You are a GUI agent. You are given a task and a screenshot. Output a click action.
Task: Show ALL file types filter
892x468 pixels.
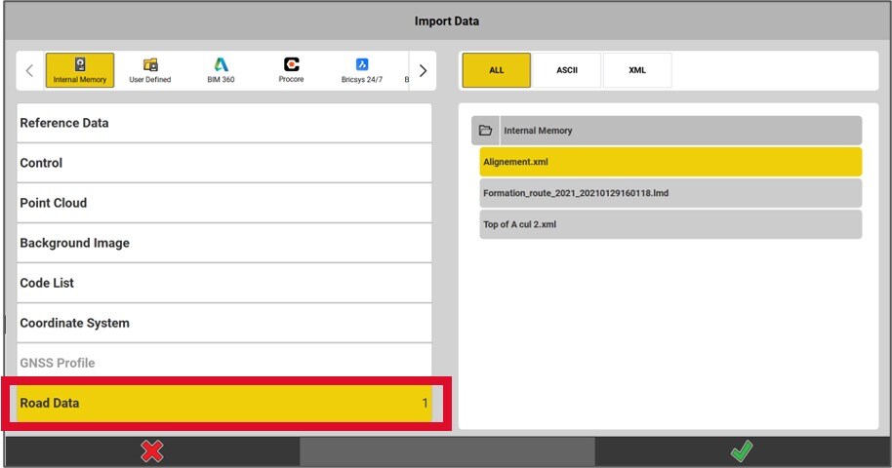pyautogui.click(x=497, y=70)
